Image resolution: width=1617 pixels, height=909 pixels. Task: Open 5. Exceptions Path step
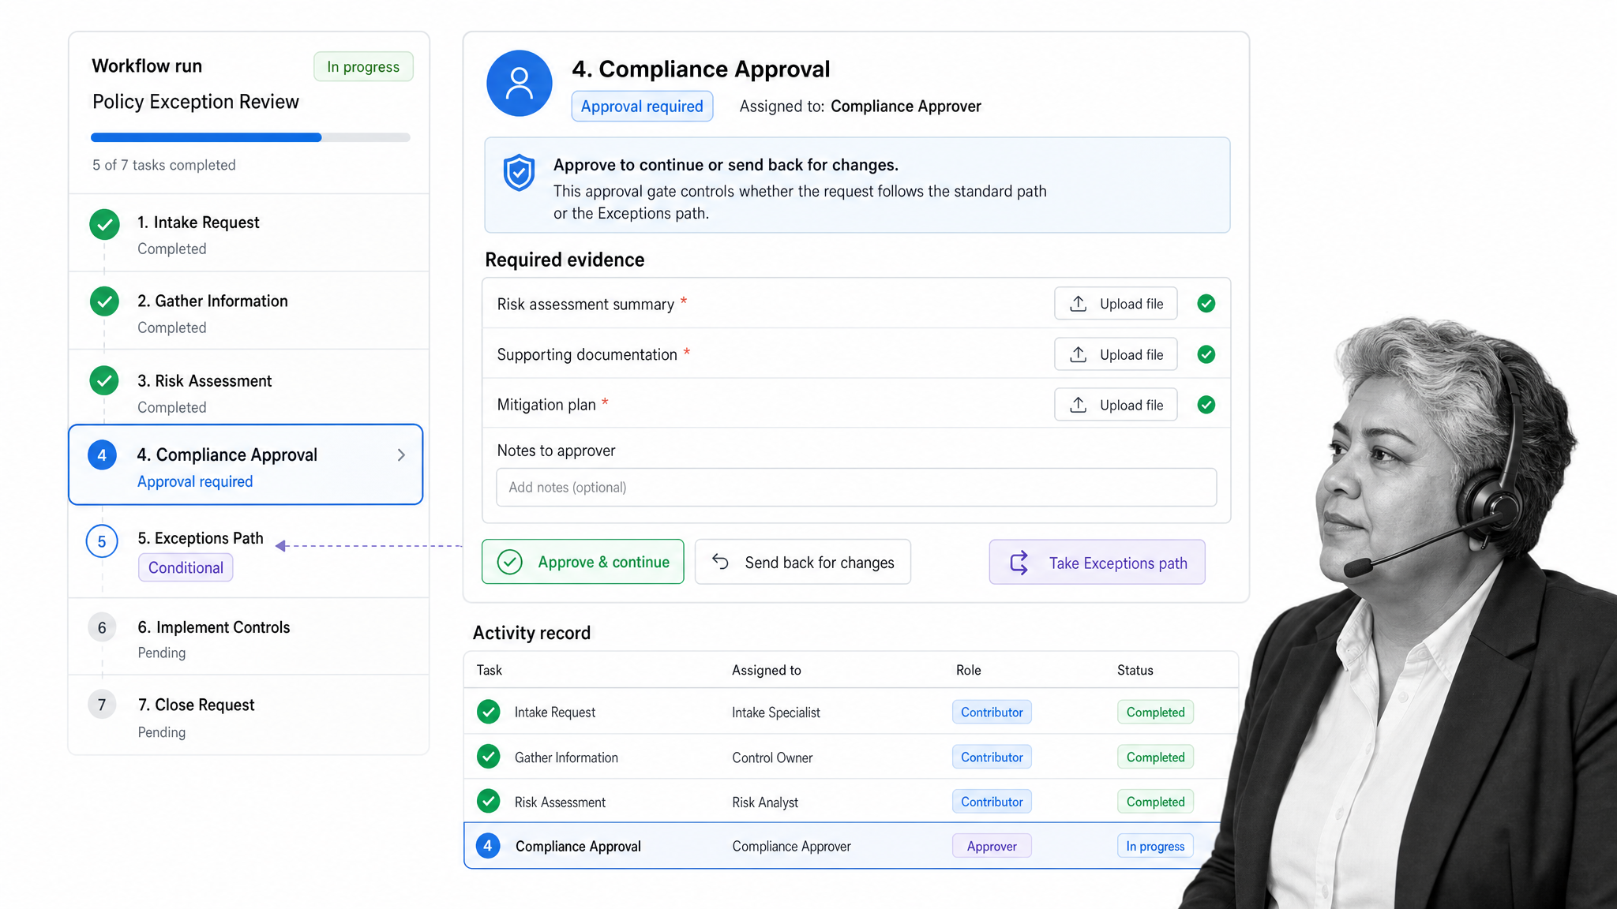click(249, 552)
